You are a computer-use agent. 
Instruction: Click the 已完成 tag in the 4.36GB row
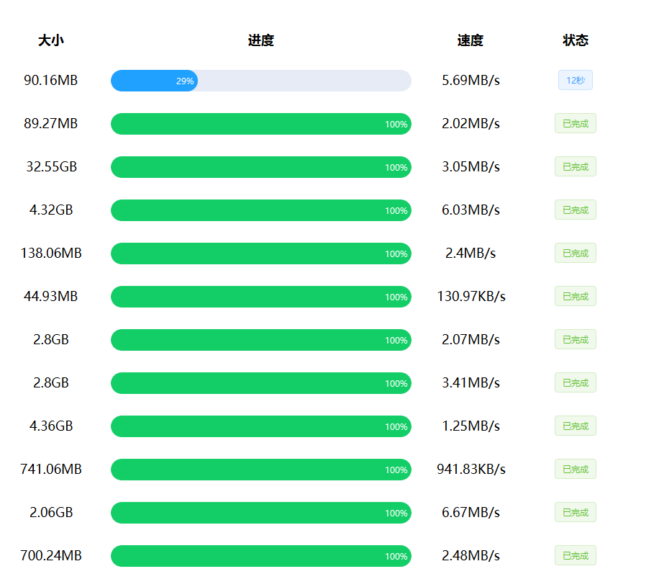pyautogui.click(x=576, y=426)
